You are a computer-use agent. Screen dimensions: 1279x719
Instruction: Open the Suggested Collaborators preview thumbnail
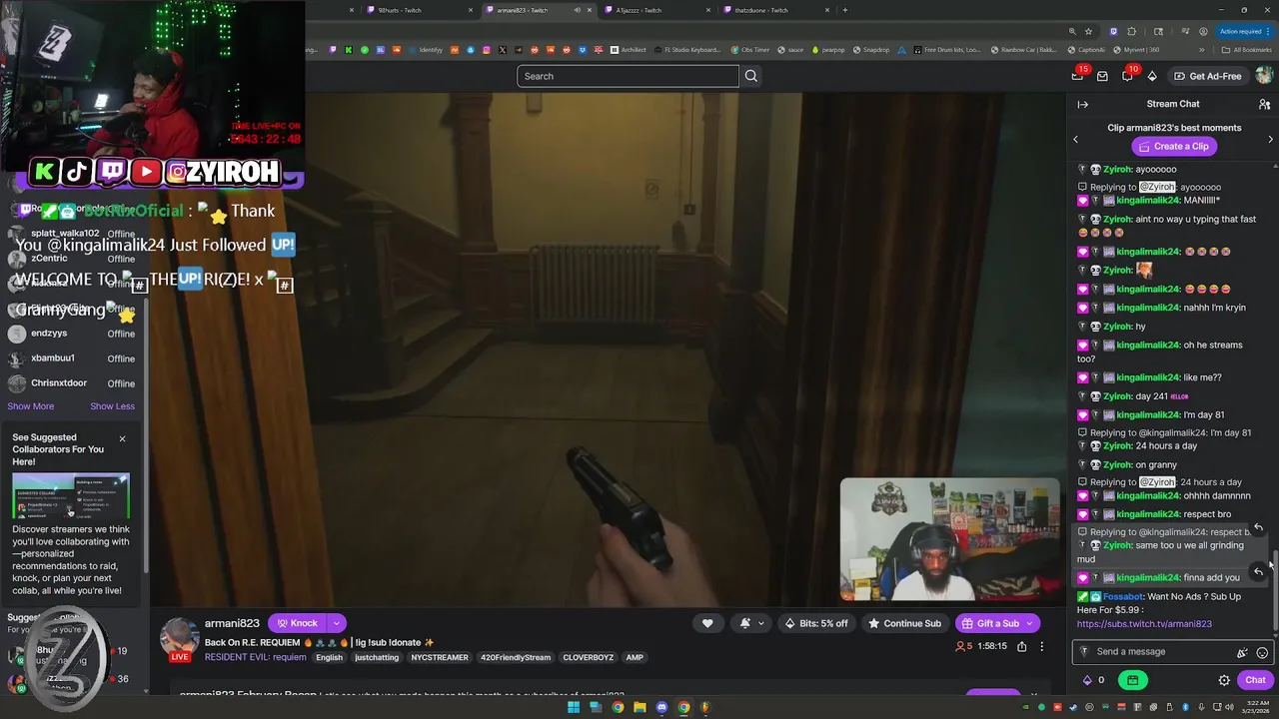pos(71,495)
